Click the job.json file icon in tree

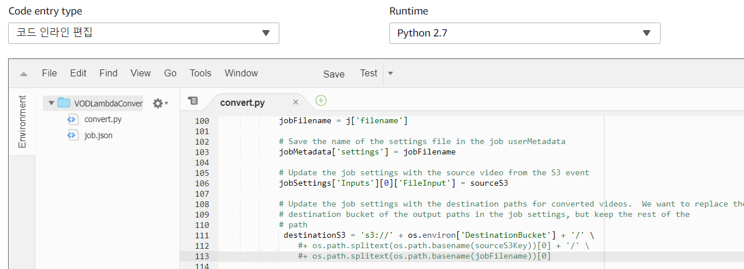(72, 135)
